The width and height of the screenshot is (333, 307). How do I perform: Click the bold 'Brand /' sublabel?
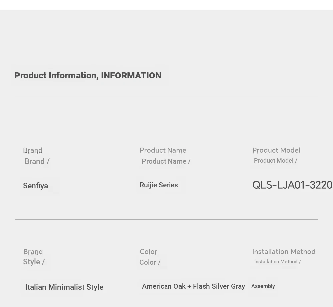[x=37, y=161]
